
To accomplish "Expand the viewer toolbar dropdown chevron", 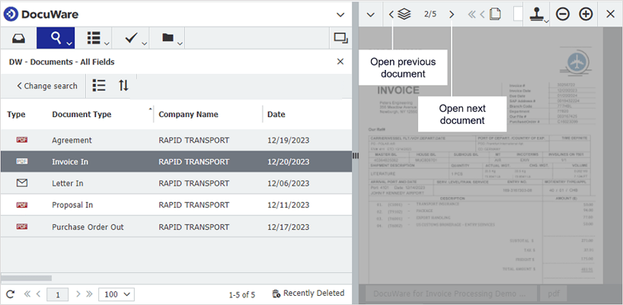I will point(371,14).
